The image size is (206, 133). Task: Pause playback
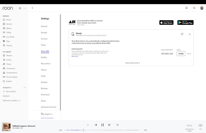[x=103, y=125]
